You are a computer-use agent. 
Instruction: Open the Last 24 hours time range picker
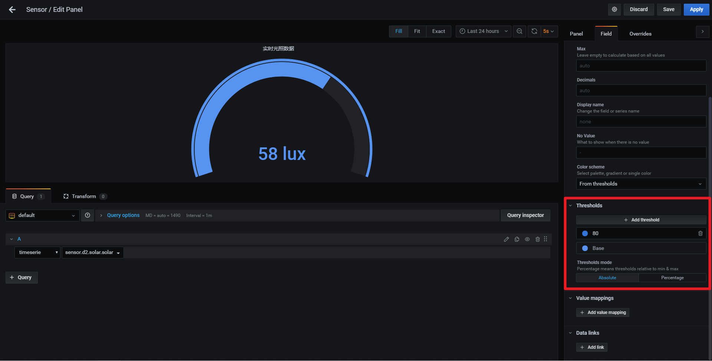coord(483,31)
